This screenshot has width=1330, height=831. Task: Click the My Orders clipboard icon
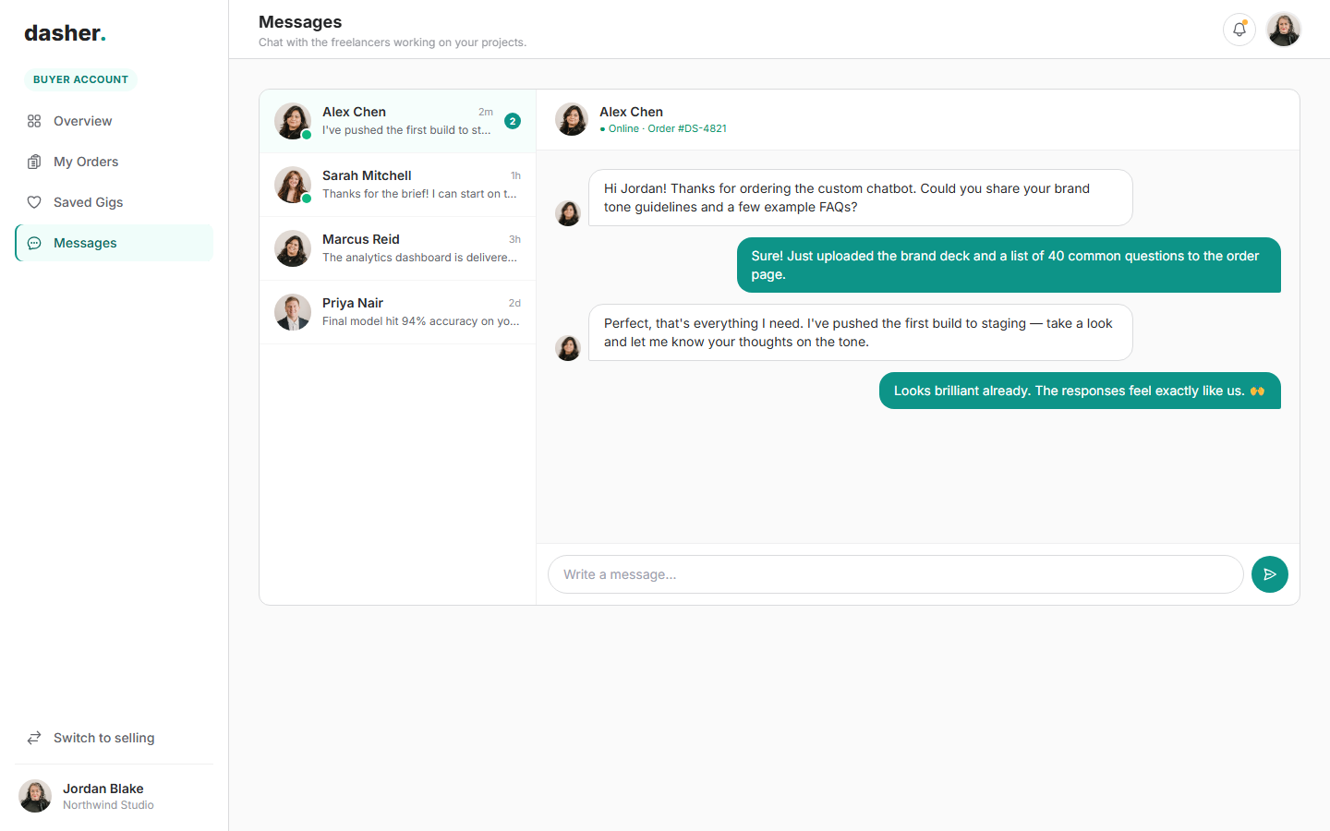(x=34, y=162)
